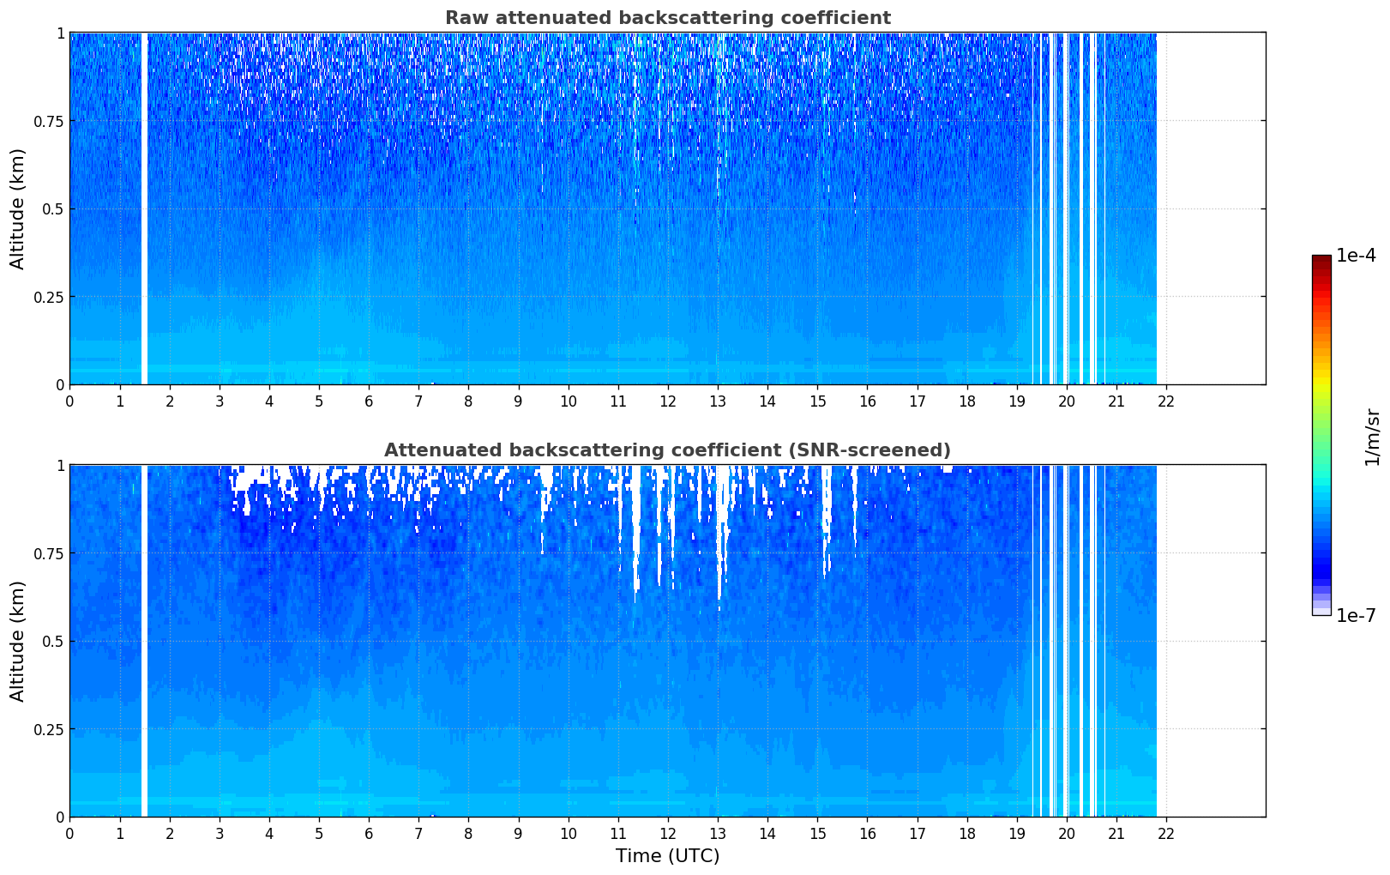Click time tick "9" under the raw plot
The height and width of the screenshot is (875, 1390).
coord(518,401)
